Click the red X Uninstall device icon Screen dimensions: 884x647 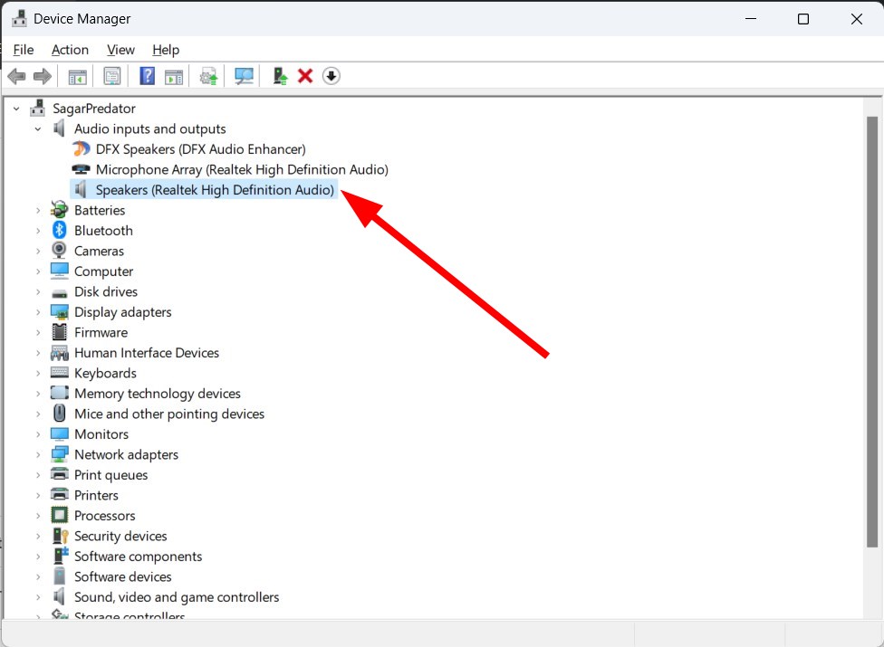305,76
